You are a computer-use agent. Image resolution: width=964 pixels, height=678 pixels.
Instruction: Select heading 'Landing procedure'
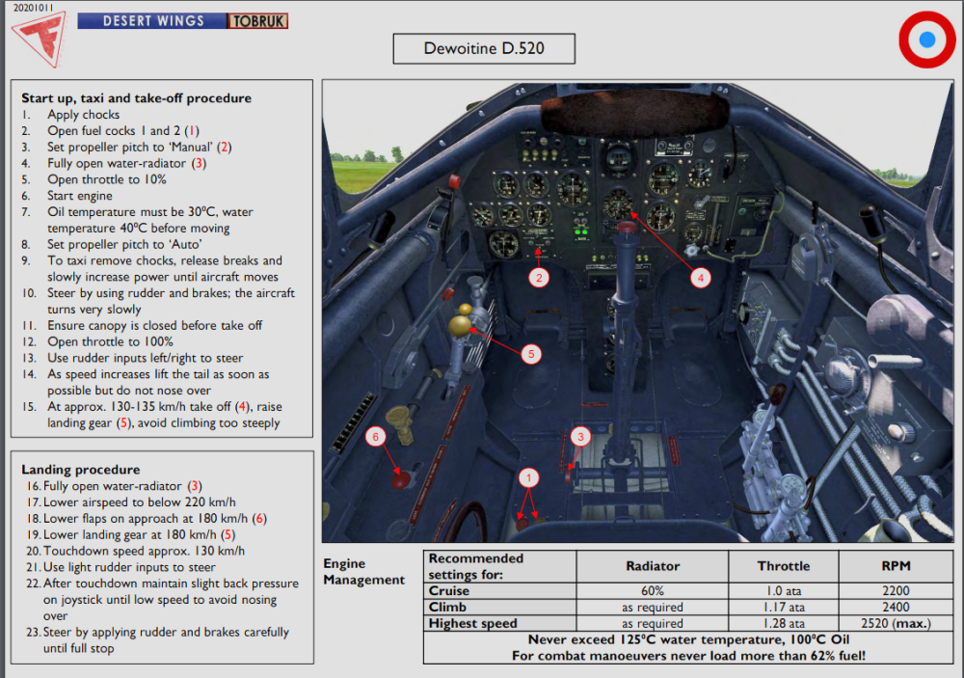(81, 470)
